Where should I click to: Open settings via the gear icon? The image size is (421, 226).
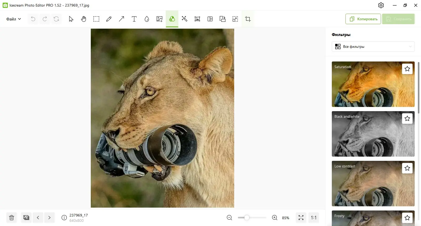[381, 5]
